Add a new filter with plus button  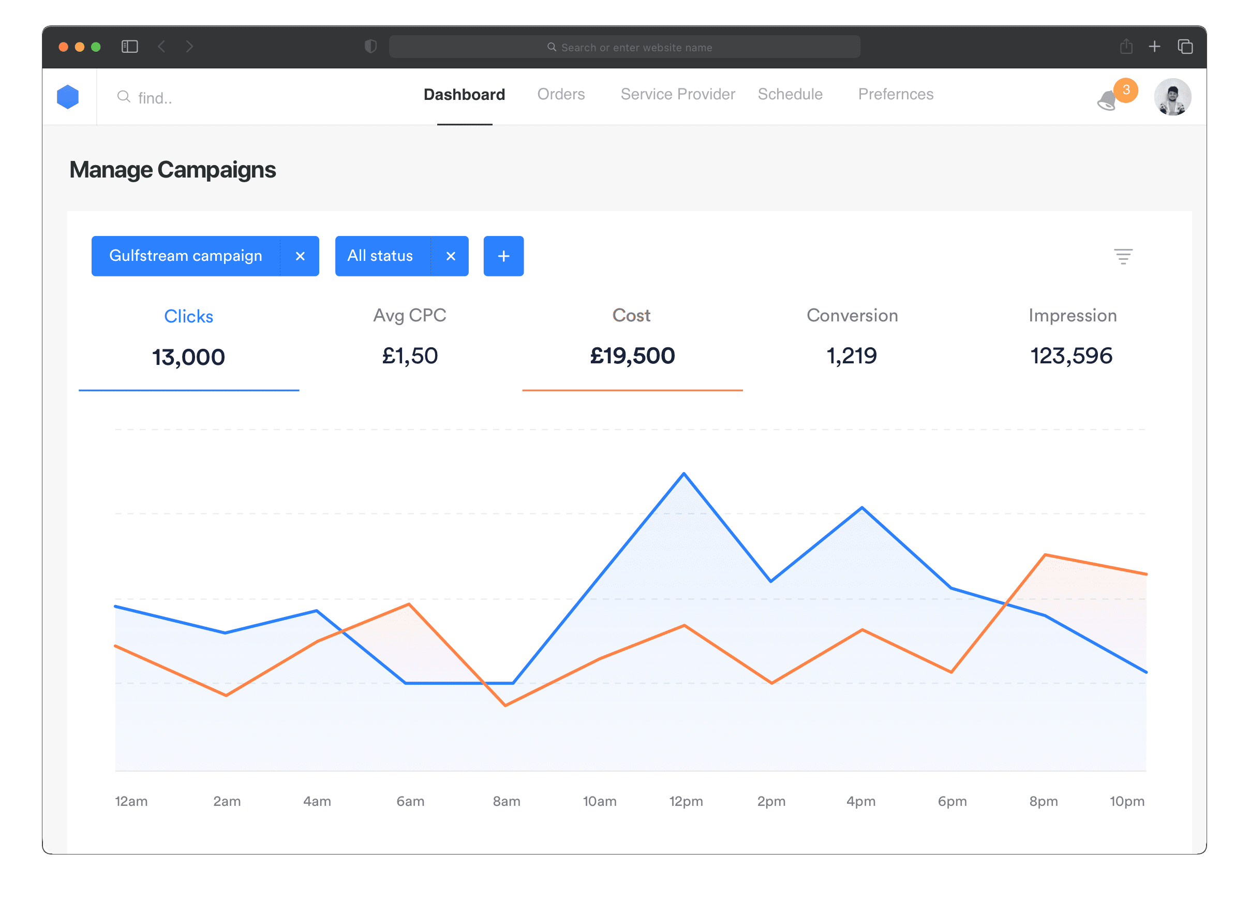(x=504, y=256)
